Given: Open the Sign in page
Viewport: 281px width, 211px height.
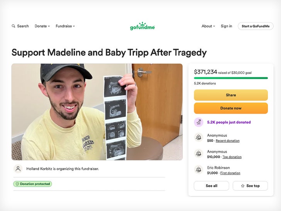Looking at the screenshot, I should [x=226, y=26].
